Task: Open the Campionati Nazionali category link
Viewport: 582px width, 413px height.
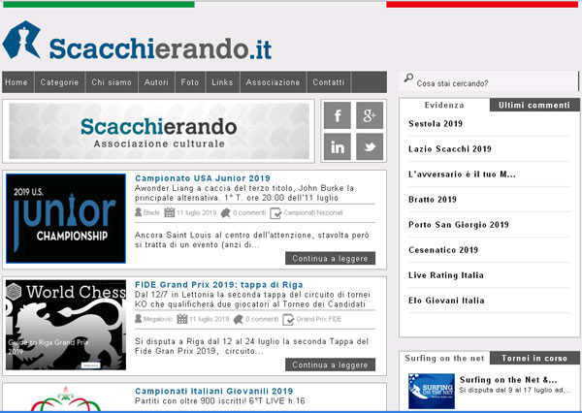Action: (x=313, y=212)
